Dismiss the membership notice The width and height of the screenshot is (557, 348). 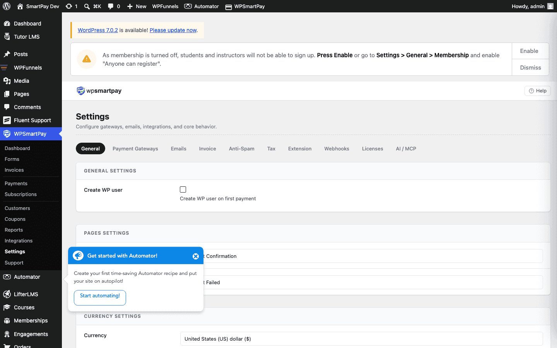[x=530, y=68]
